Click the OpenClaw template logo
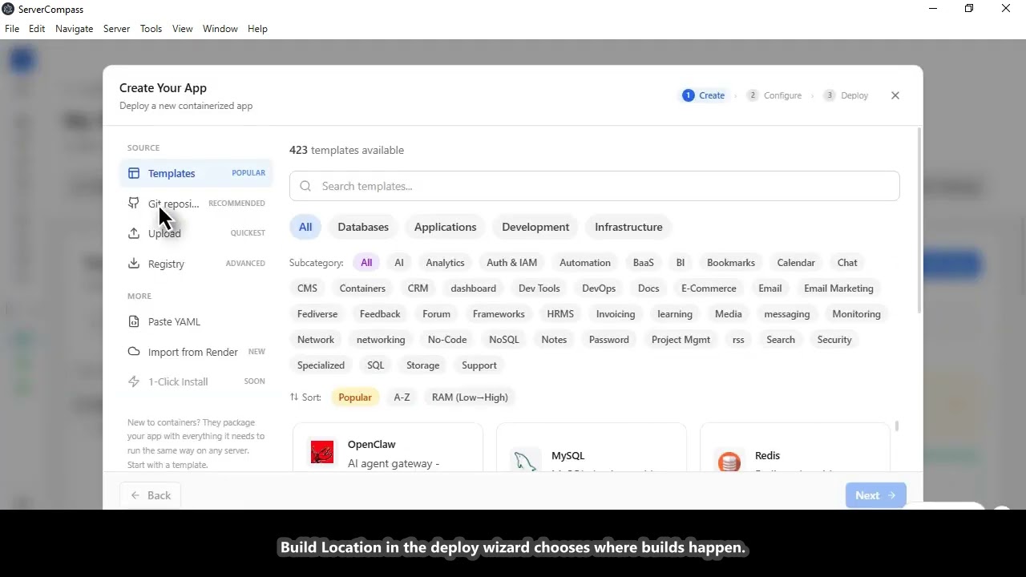The image size is (1026, 577). coord(322,453)
